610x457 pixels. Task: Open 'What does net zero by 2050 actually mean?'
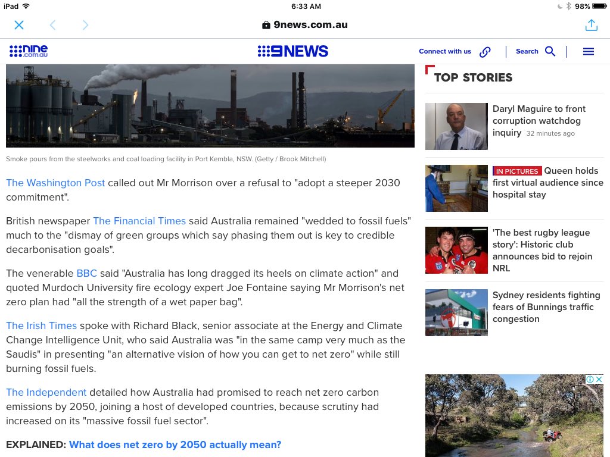coord(175,445)
